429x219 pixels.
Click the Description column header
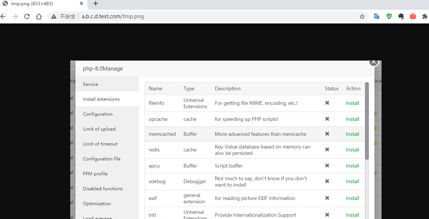tap(228, 89)
